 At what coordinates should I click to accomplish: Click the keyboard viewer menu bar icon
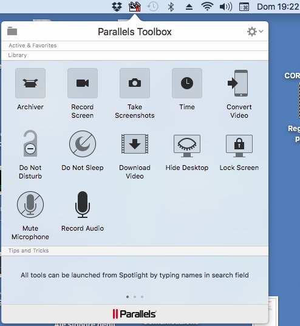(244, 7)
